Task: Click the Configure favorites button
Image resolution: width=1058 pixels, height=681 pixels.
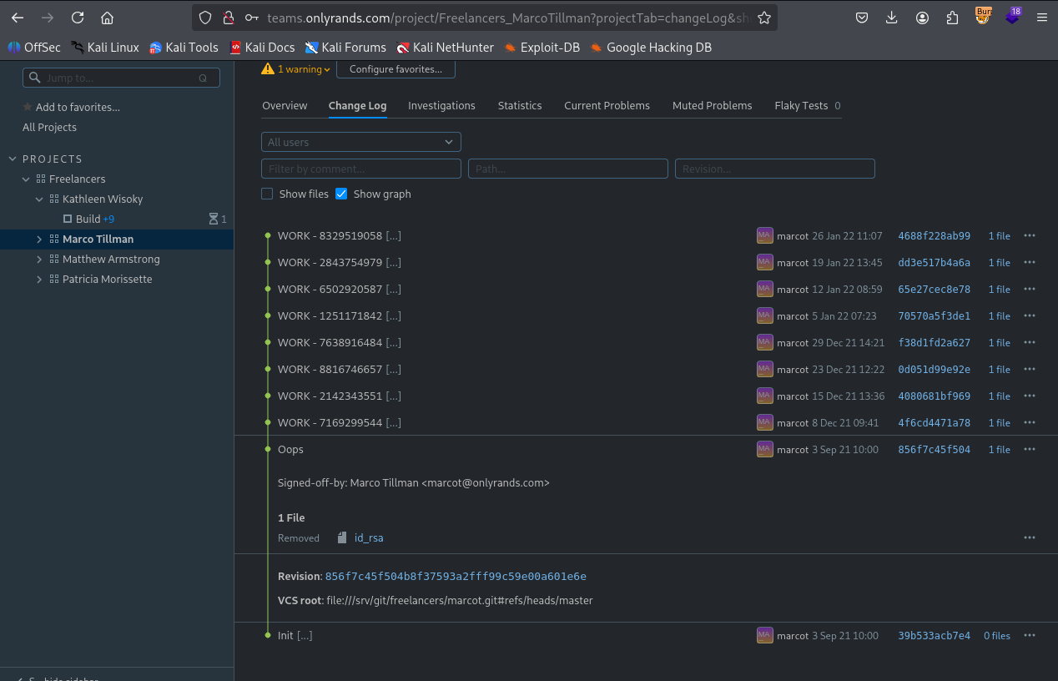Action: coord(395,69)
